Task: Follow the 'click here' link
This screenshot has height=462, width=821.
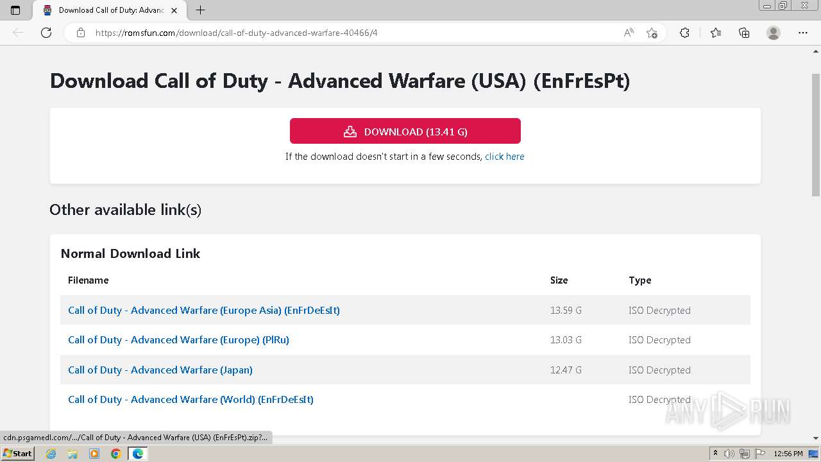Action: pyautogui.click(x=504, y=157)
